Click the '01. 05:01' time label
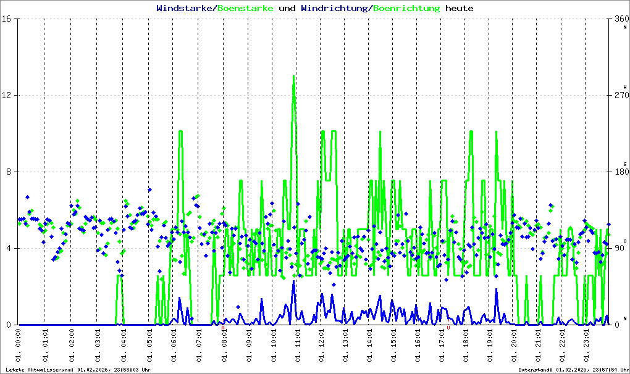The width and height of the screenshot is (630, 374). tap(149, 346)
